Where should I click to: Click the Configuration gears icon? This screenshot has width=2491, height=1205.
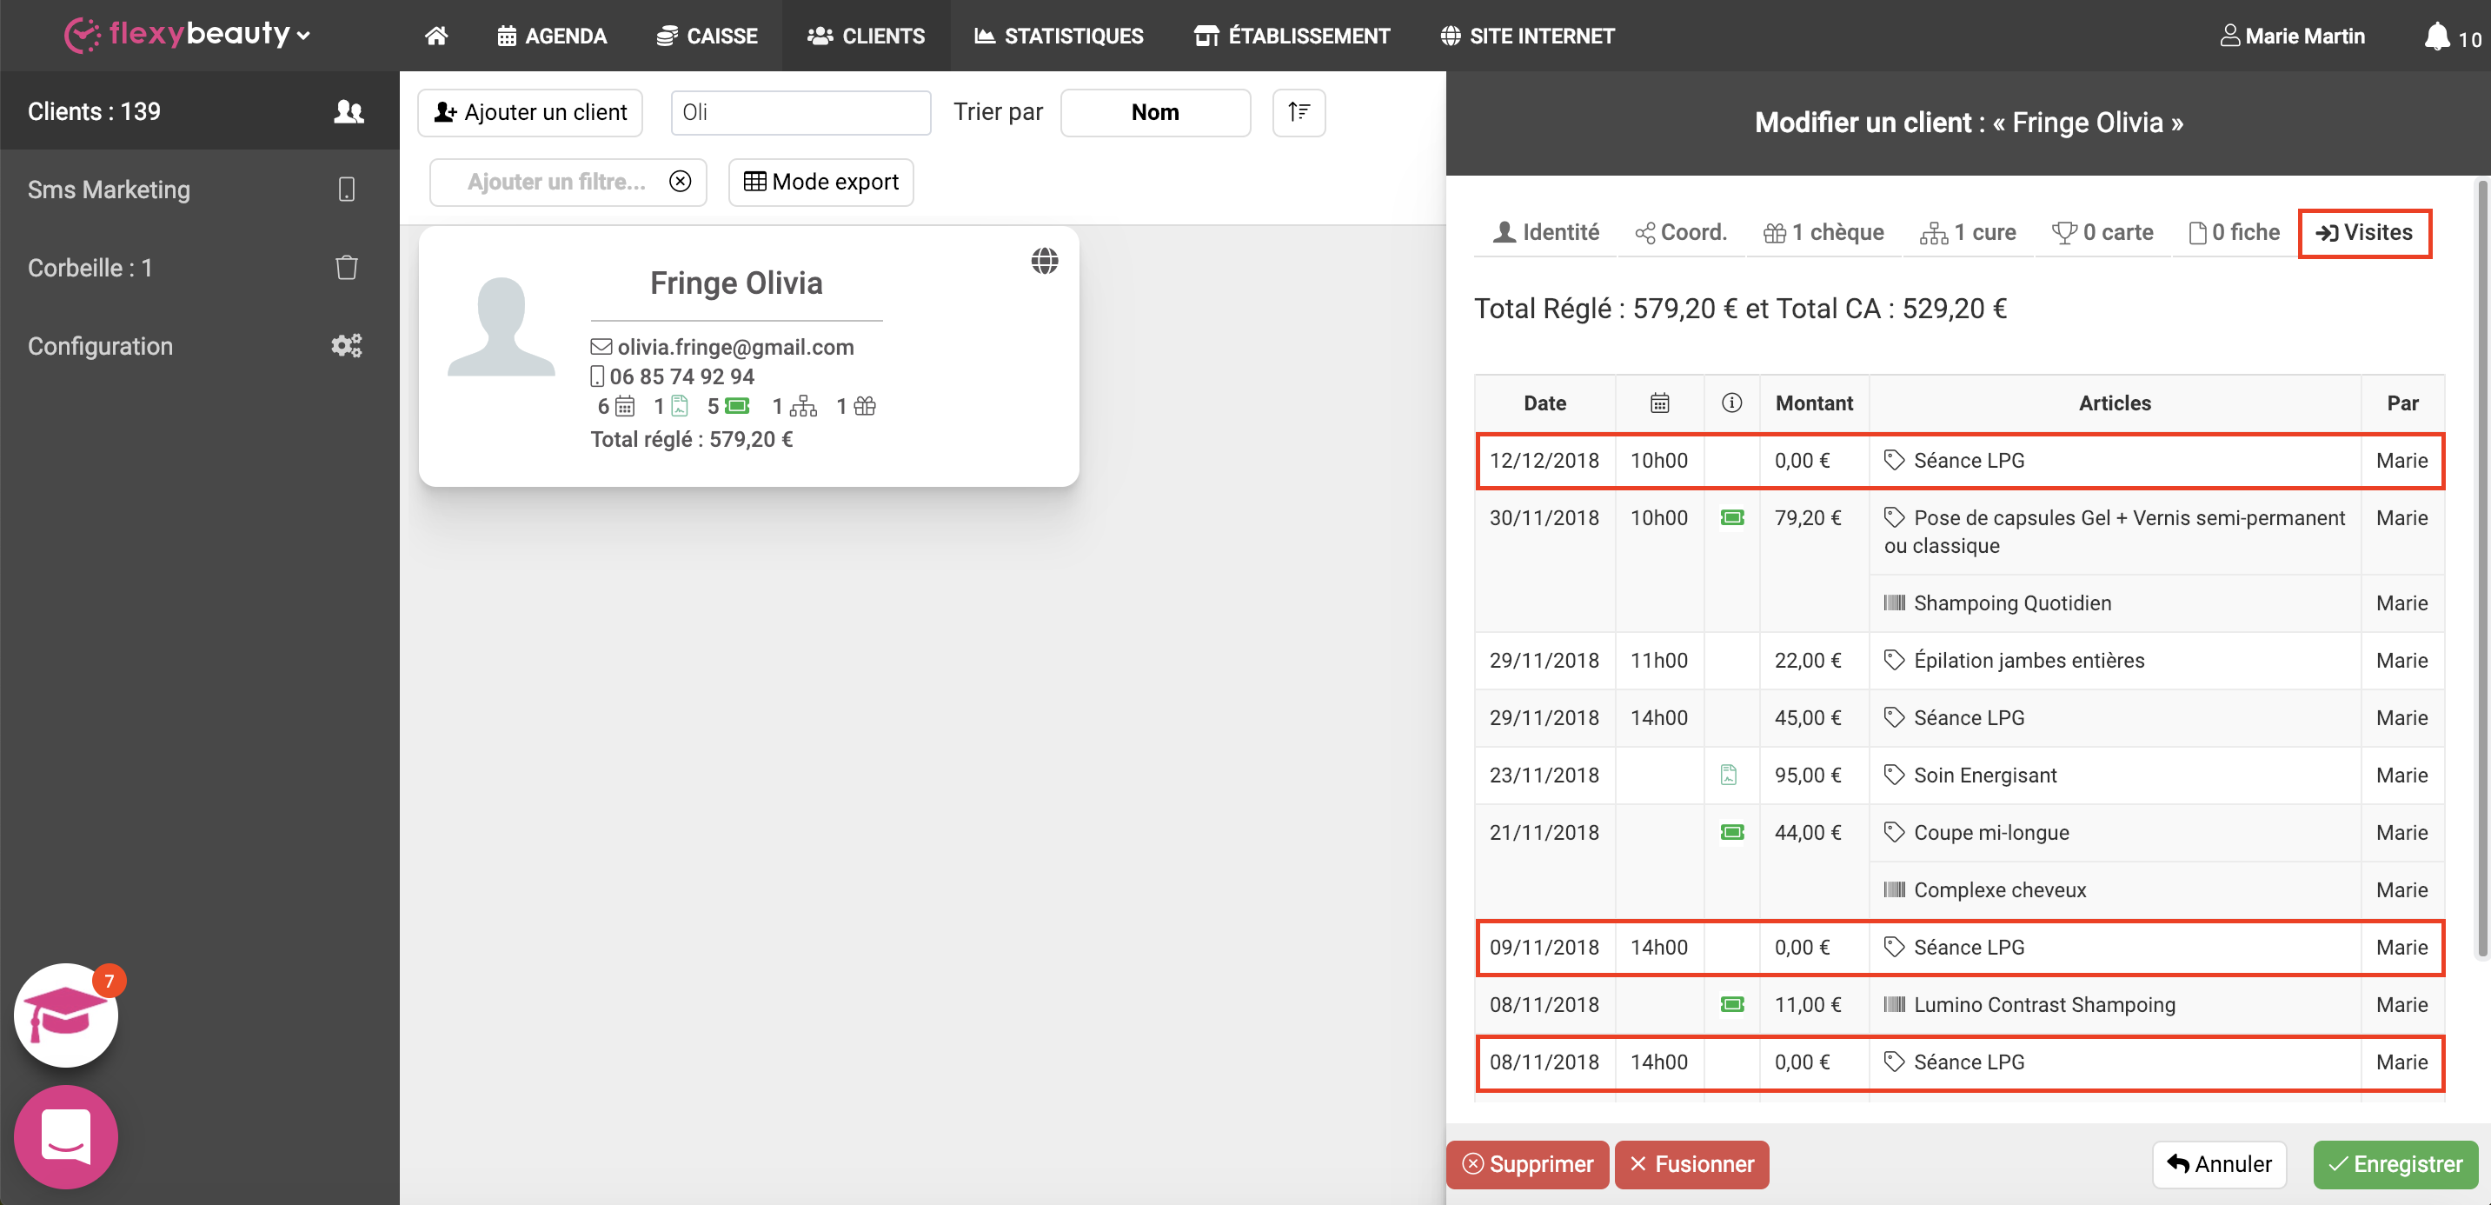click(x=347, y=346)
